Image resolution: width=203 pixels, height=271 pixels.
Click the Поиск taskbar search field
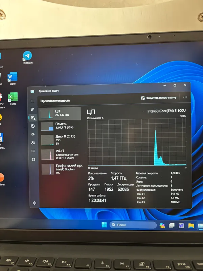click(x=133, y=225)
